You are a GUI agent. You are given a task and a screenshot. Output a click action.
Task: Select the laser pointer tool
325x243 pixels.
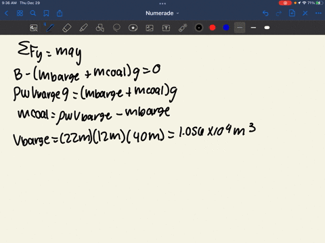tap(183, 28)
